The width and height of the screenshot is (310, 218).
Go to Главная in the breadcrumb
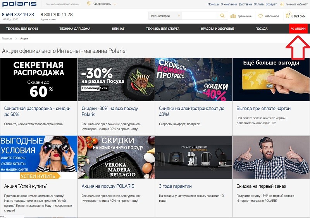coord(7,39)
